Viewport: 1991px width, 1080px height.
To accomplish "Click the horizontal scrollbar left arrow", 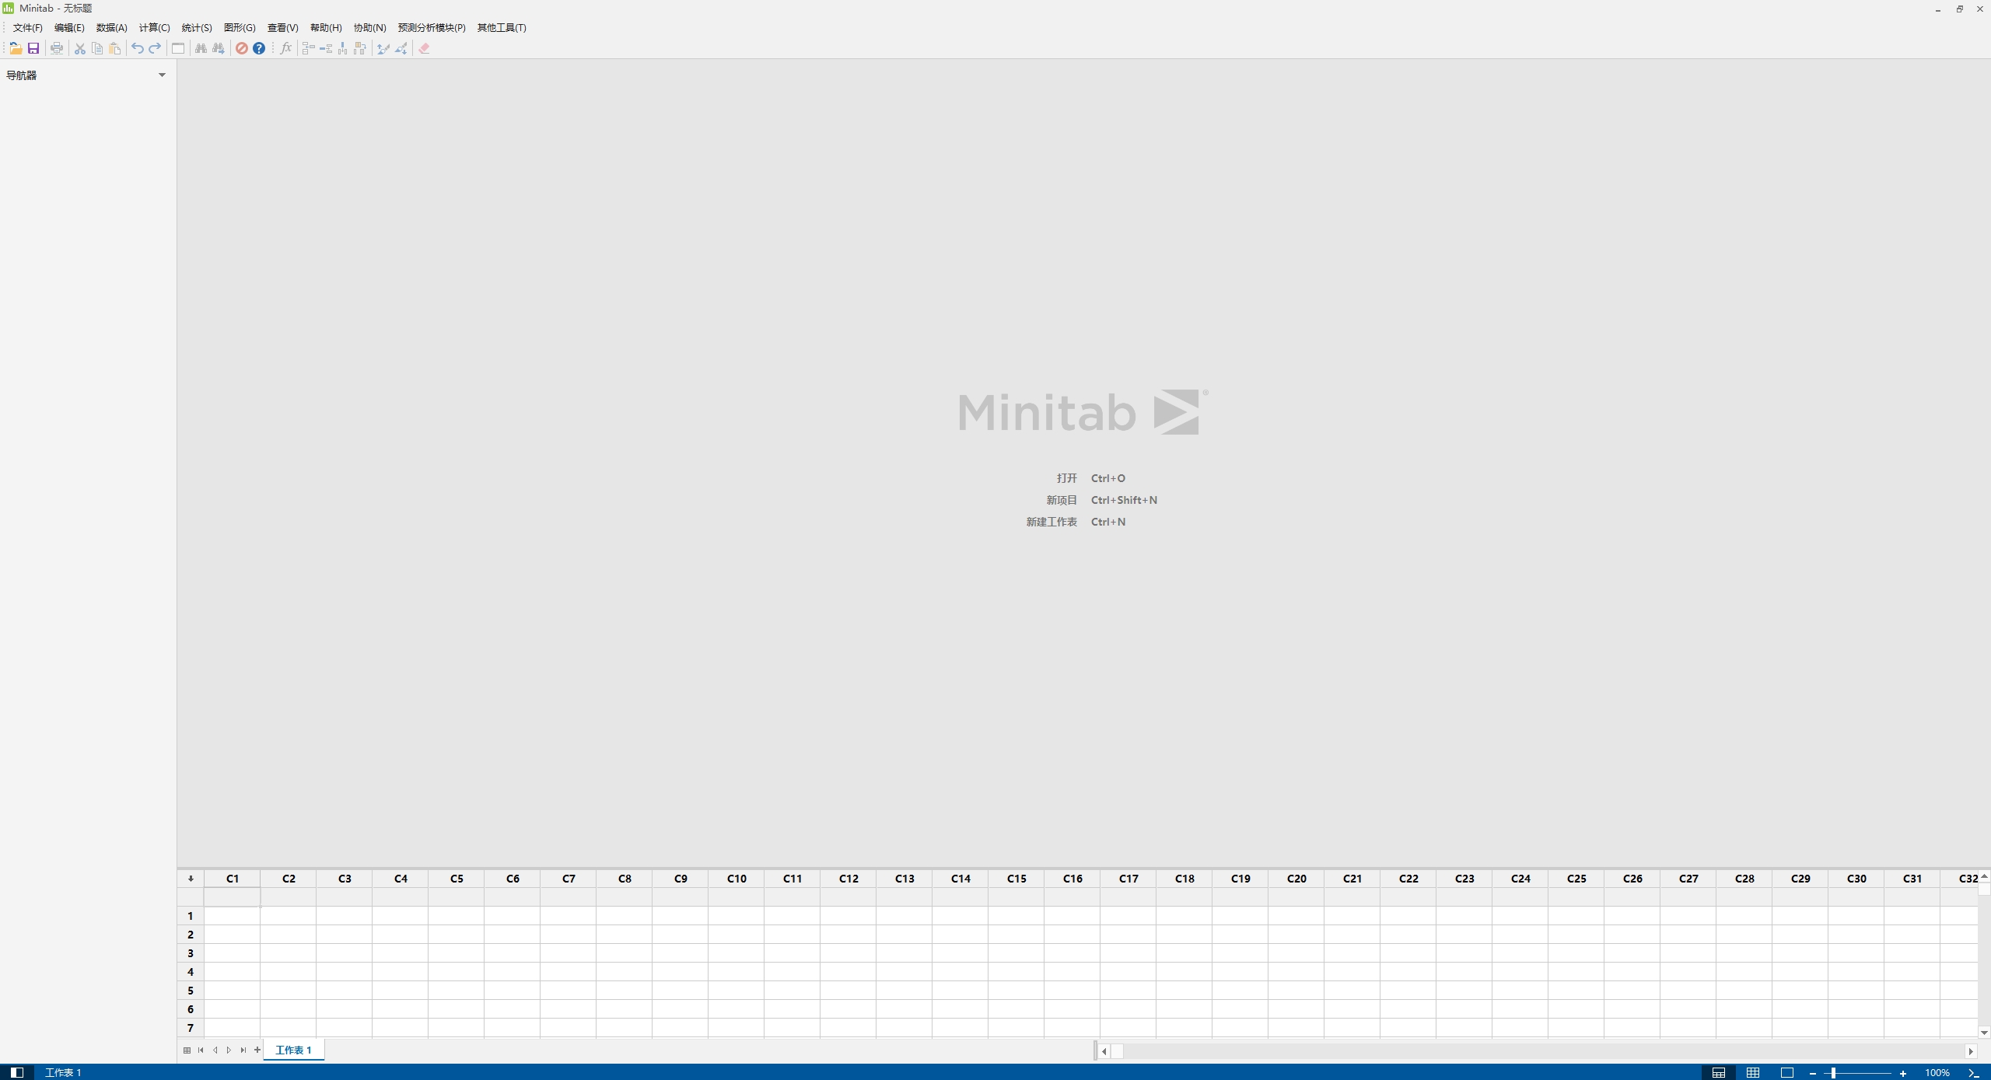I will (x=1104, y=1051).
